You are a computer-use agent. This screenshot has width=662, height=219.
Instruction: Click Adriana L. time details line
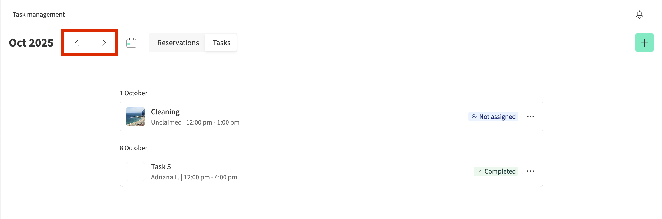point(194,177)
